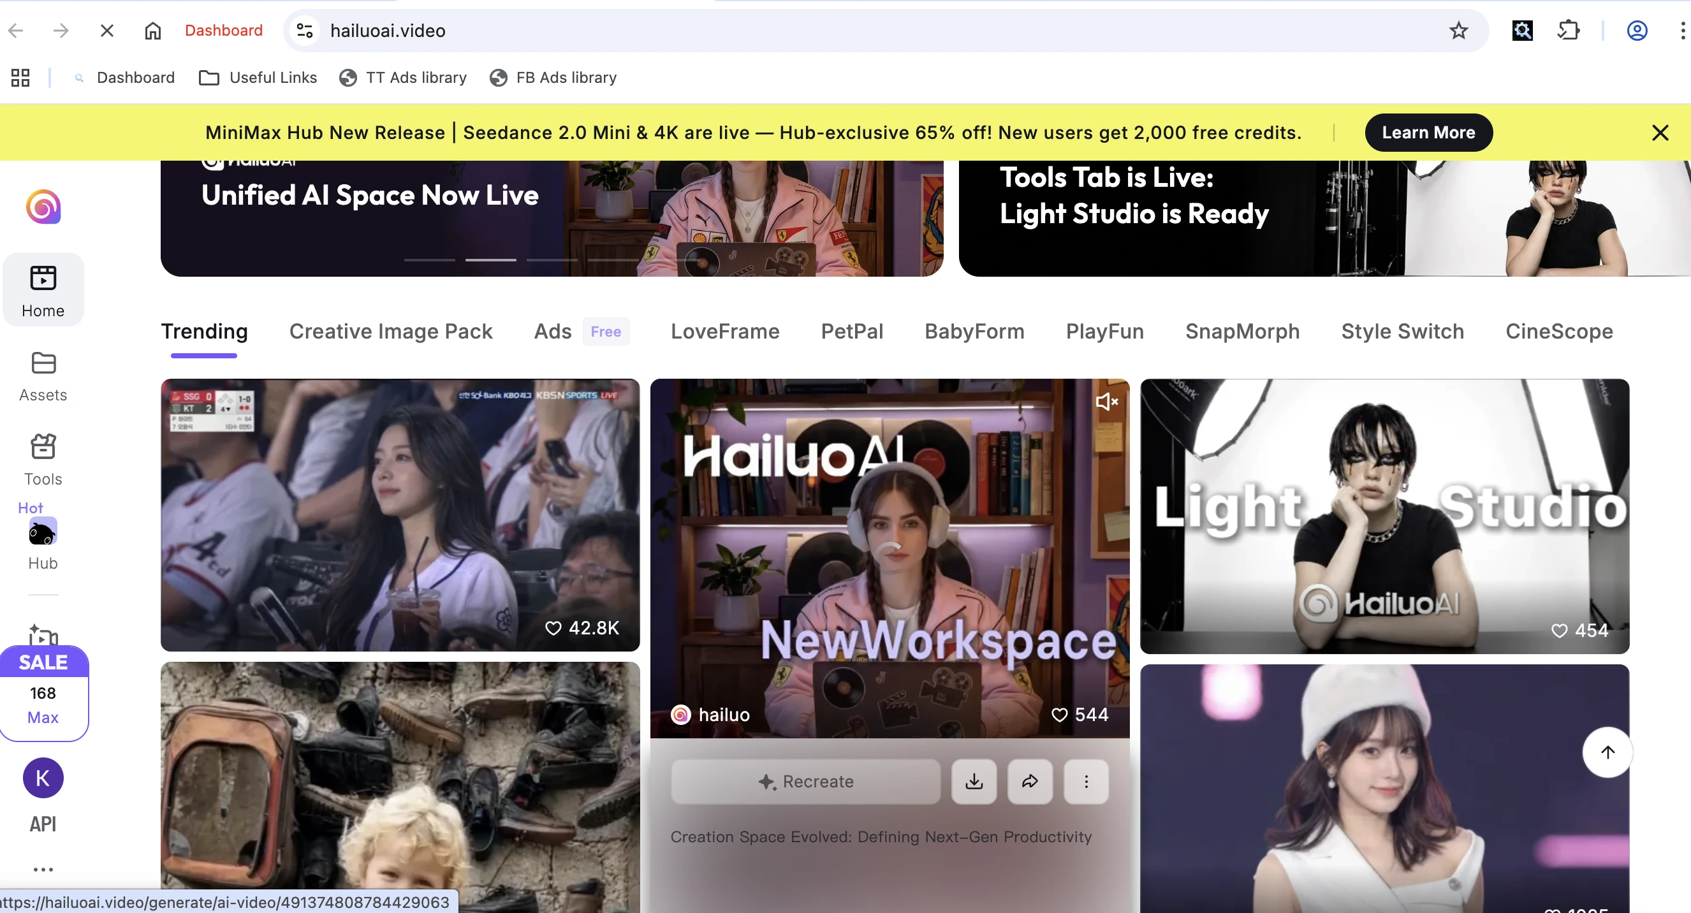Viewport: 1691px width, 913px height.
Task: Select the PetPal tab
Action: [852, 332]
